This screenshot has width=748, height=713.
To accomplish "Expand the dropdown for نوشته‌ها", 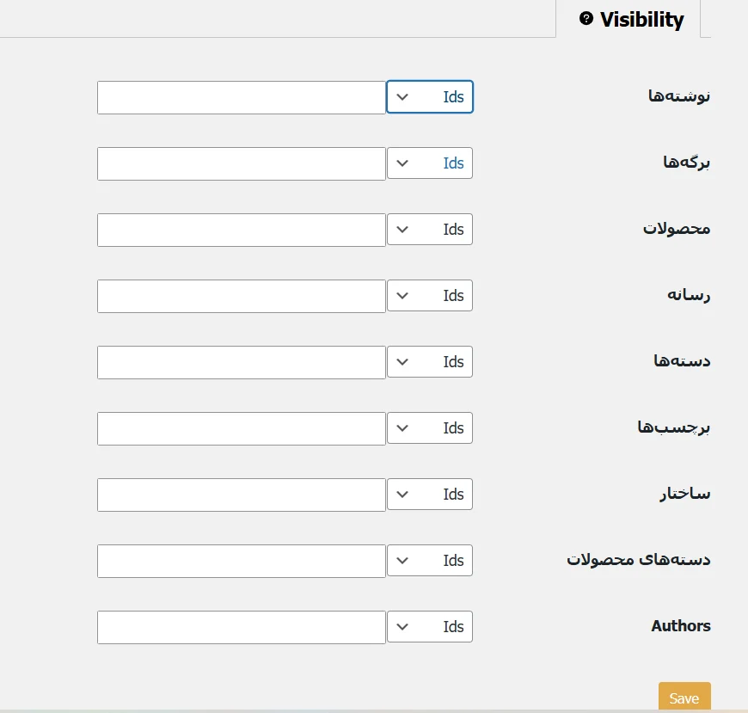I will click(402, 97).
